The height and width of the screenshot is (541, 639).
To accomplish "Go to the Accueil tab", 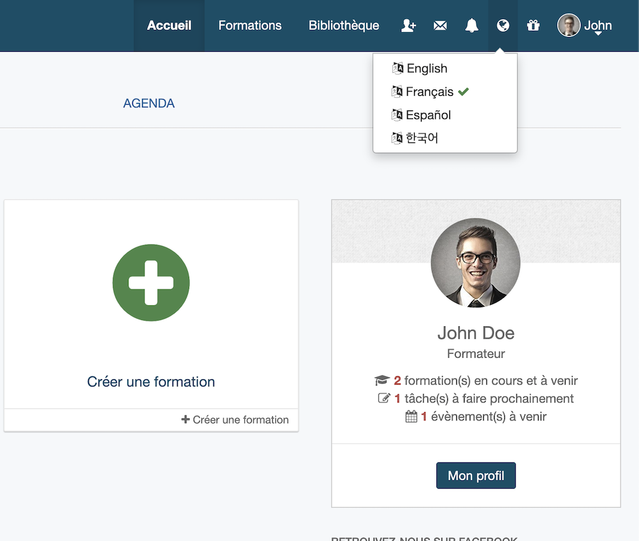I will pyautogui.click(x=169, y=26).
